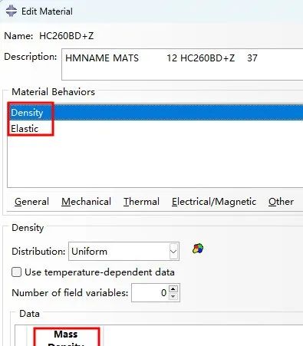Open the Mechanical menu
The width and height of the screenshot is (303, 346).
click(x=86, y=202)
